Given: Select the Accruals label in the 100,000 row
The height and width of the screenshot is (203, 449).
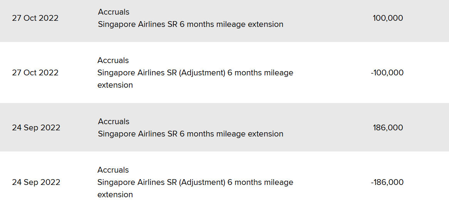Looking at the screenshot, I should click(x=114, y=12).
